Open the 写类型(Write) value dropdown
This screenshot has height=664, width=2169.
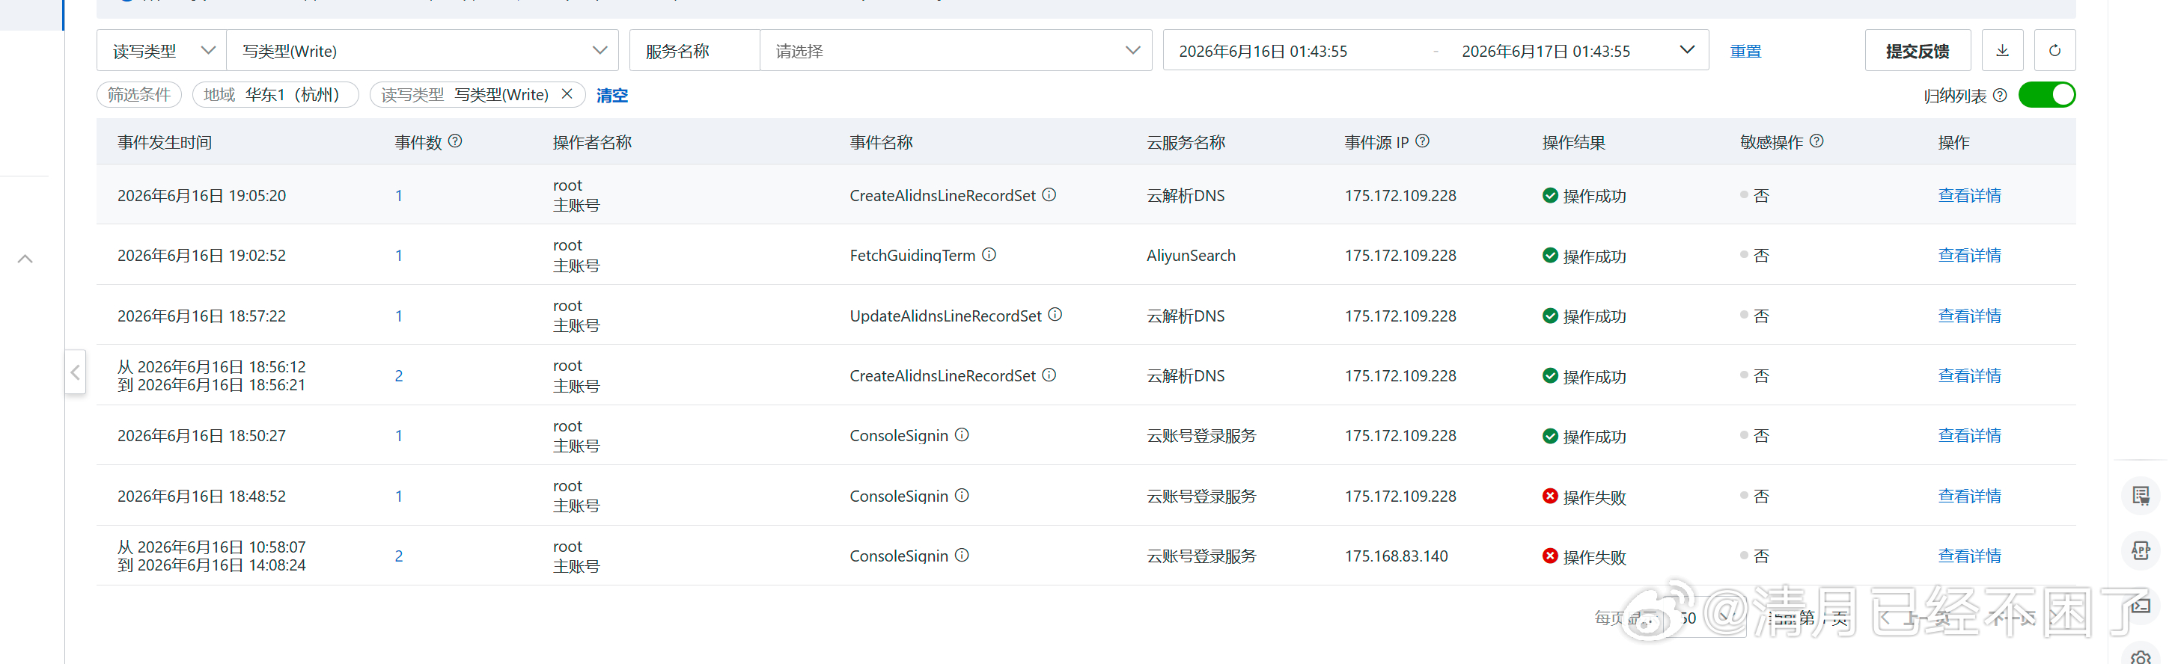[423, 51]
